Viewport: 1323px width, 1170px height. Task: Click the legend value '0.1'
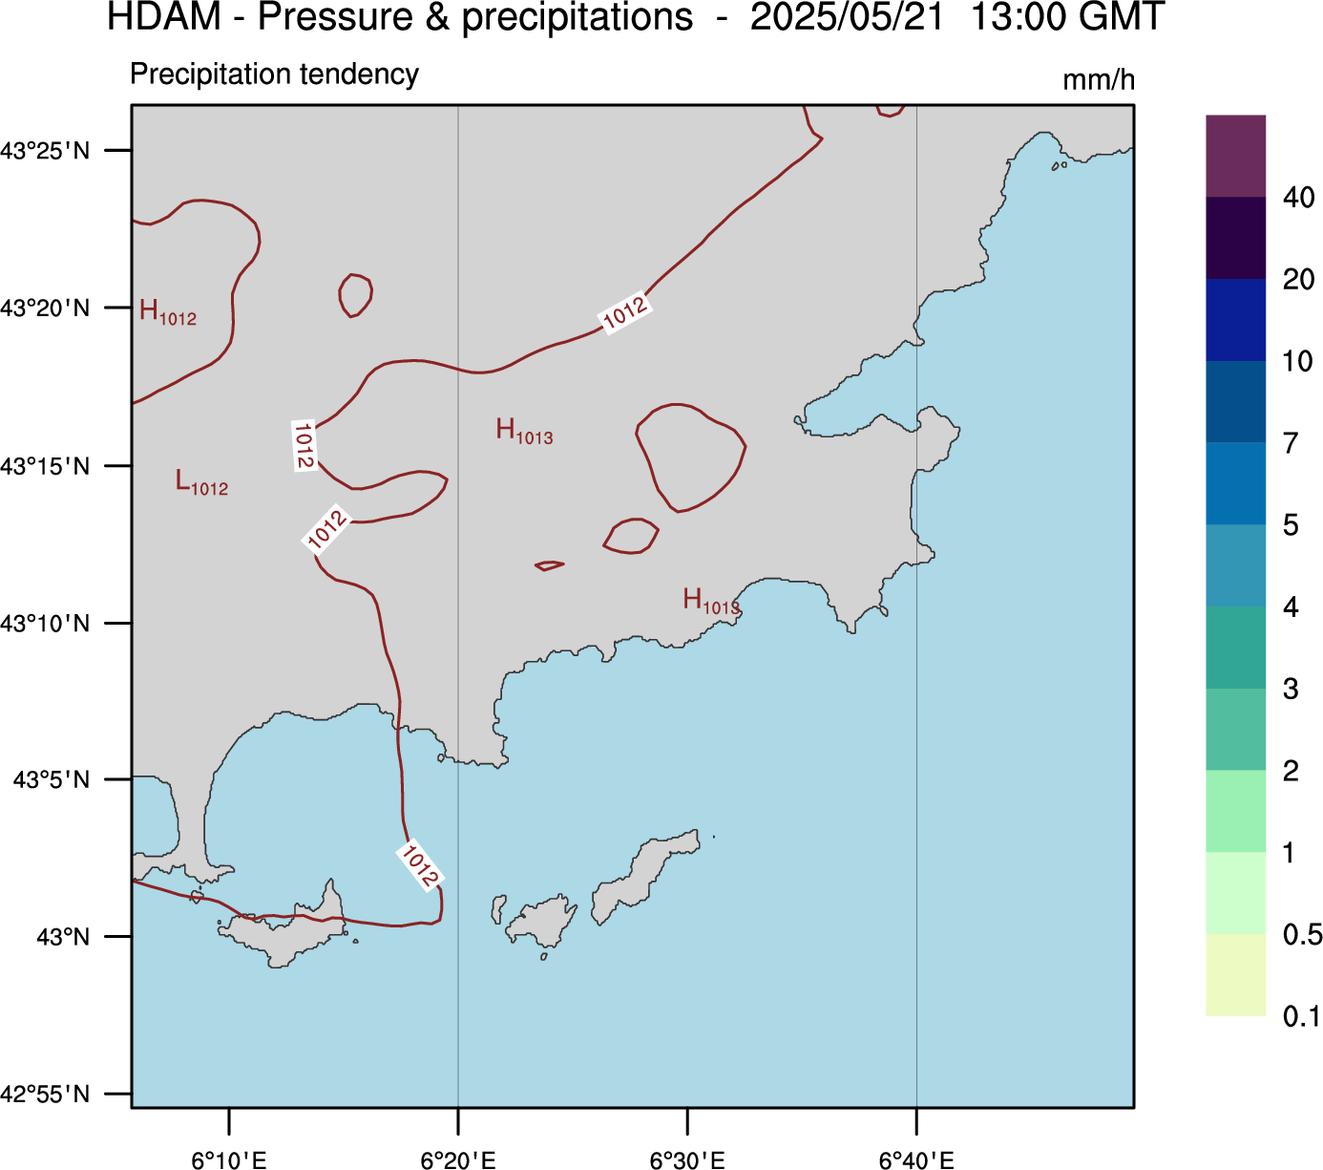[x=1301, y=1016]
